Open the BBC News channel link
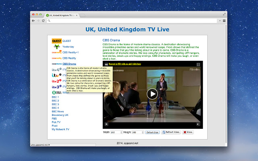This screenshot has height=161, width=258. click(58, 111)
